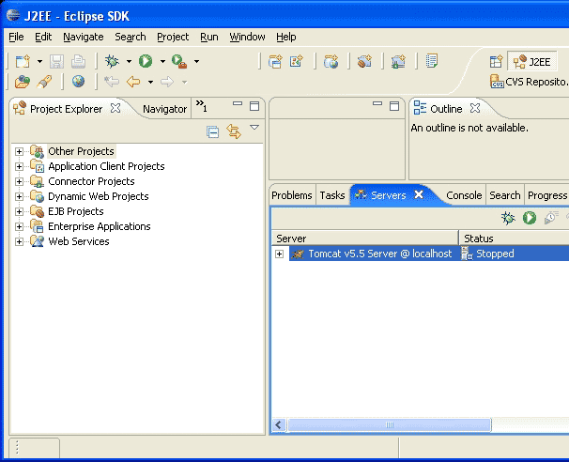
Task: Click Collapse All in Project Explorer
Action: pyautogui.click(x=212, y=131)
